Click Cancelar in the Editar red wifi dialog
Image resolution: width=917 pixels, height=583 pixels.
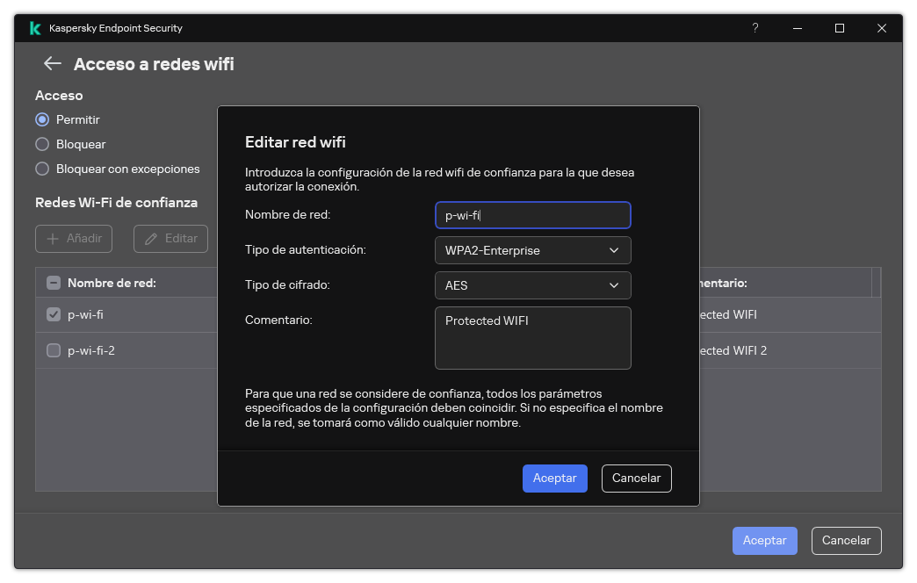click(x=636, y=478)
